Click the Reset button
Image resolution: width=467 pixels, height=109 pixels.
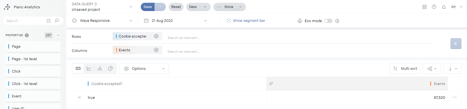click(x=176, y=7)
